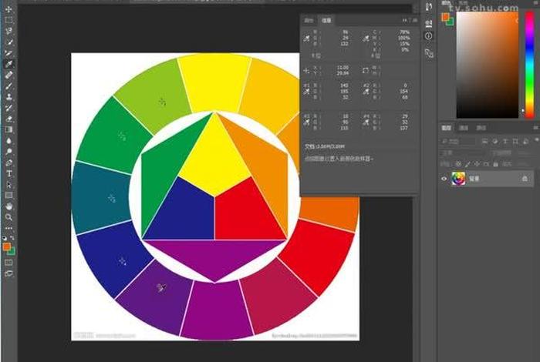Switch to the 属性 tab beside 信息
Viewport: 540px width, 362px height.
(x=309, y=20)
